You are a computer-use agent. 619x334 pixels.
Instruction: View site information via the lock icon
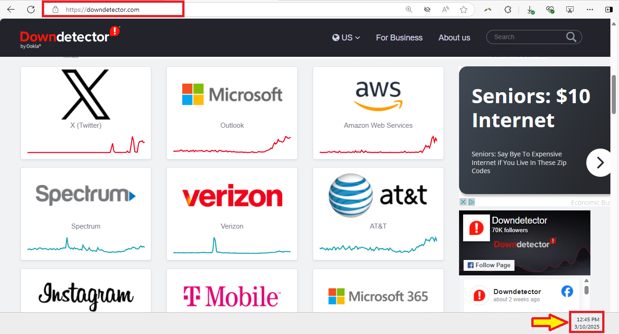pos(55,10)
